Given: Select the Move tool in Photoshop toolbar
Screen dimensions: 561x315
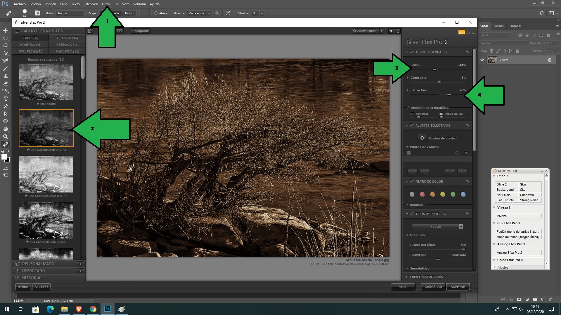Looking at the screenshot, I should (6, 30).
